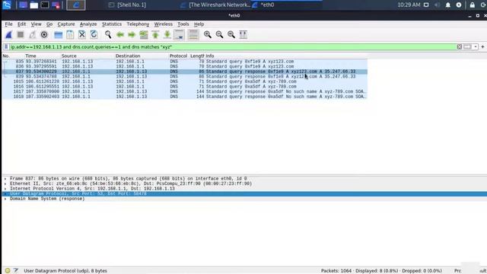The width and height of the screenshot is (487, 274).
Task: Open the filter bookmark icon
Action: coord(6,47)
